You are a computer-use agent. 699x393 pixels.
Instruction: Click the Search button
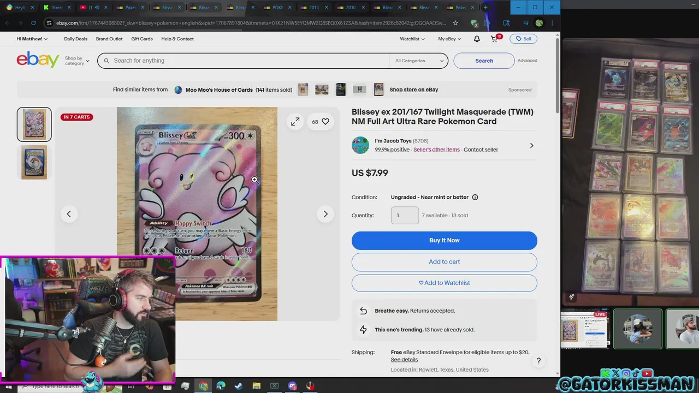[484, 61]
